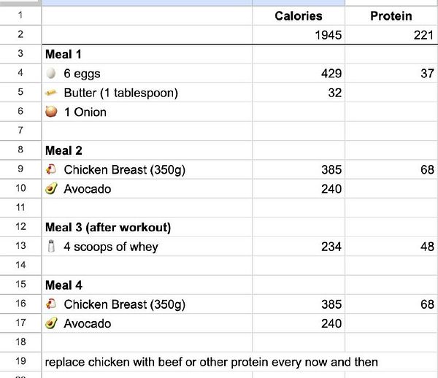Click the 429 calories cell for eggs
The width and height of the screenshot is (438, 378).
298,74
